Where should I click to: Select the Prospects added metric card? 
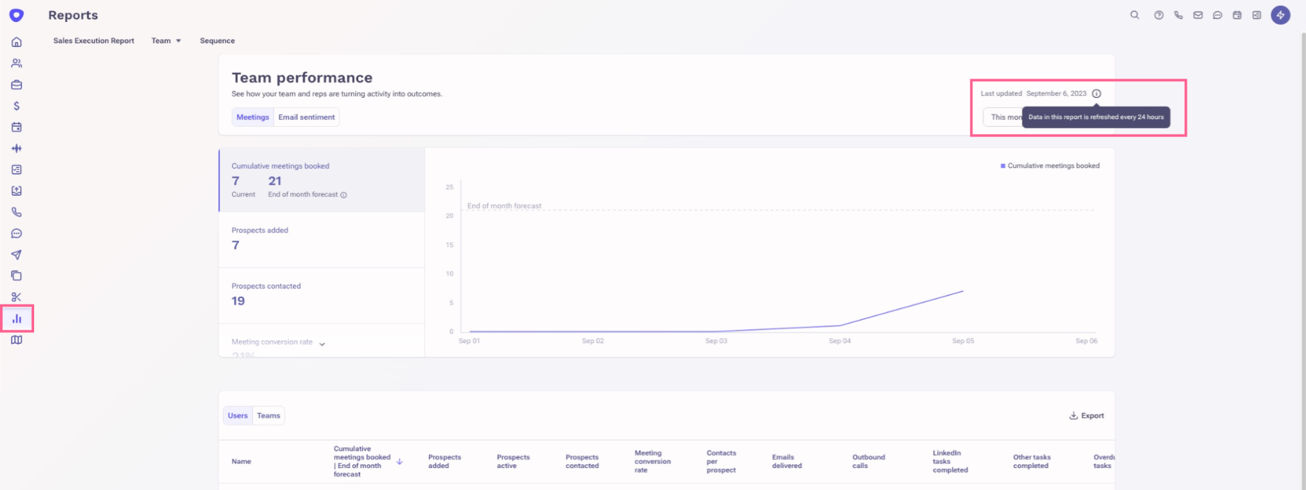tap(322, 240)
